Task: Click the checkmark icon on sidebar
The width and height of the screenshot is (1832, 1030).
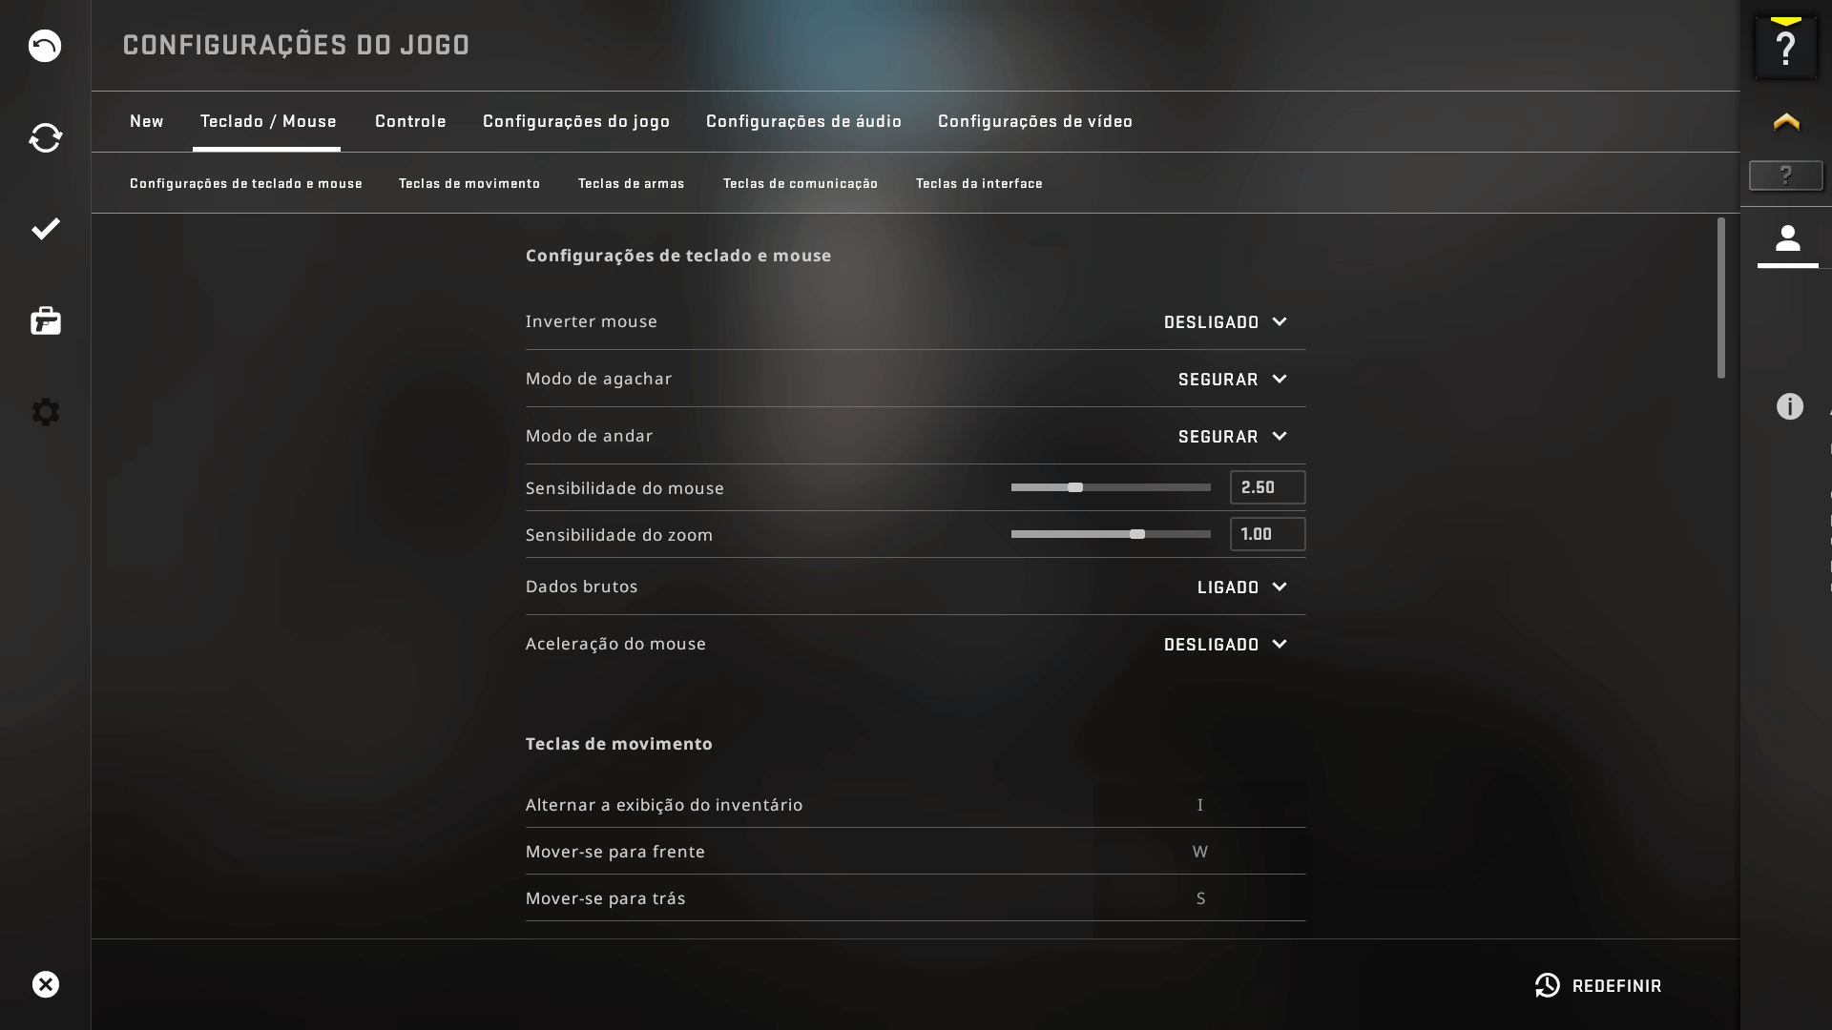Action: pos(45,229)
